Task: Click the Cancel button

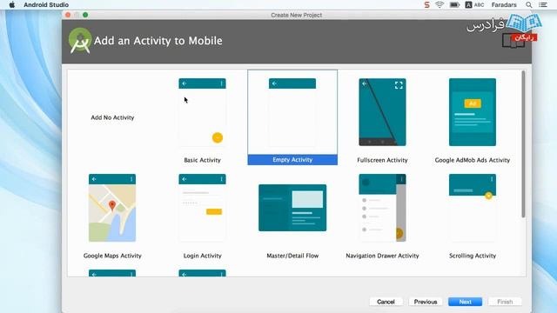Action: point(386,302)
